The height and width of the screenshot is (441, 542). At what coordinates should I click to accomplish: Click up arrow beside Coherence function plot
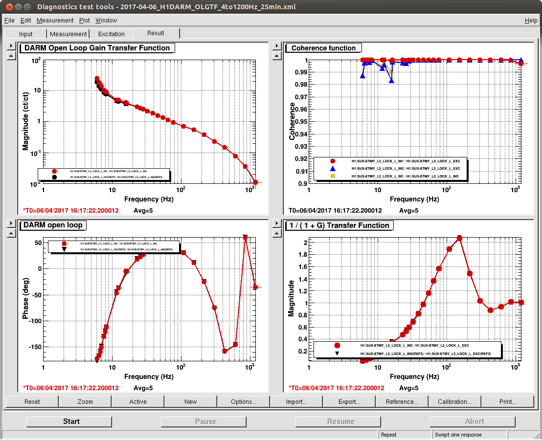point(277,56)
